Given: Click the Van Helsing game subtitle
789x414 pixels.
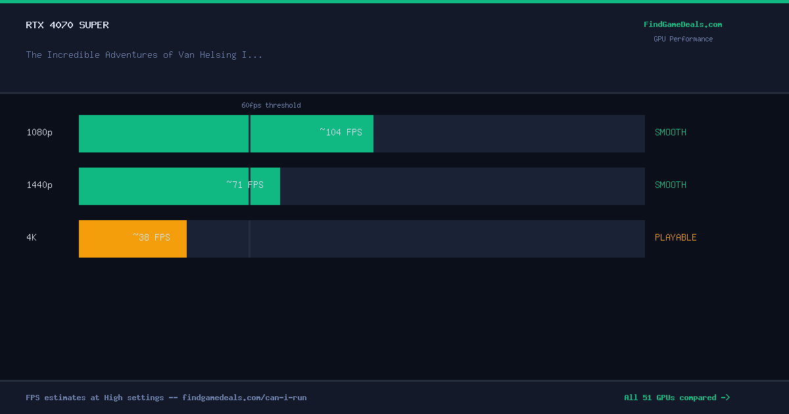Looking at the screenshot, I should (x=144, y=55).
